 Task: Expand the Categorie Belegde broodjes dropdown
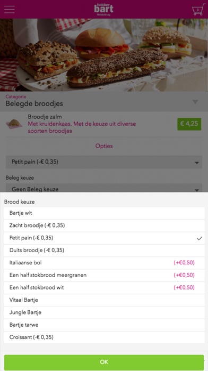point(104,101)
